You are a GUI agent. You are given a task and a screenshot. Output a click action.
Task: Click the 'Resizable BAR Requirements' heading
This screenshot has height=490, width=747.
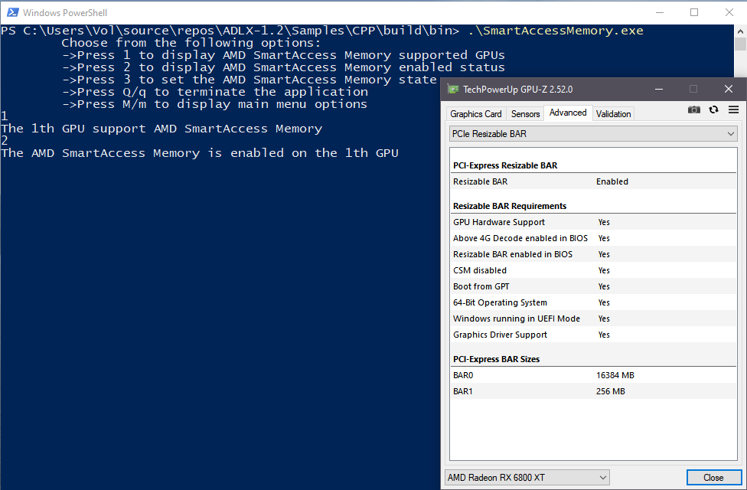point(509,206)
